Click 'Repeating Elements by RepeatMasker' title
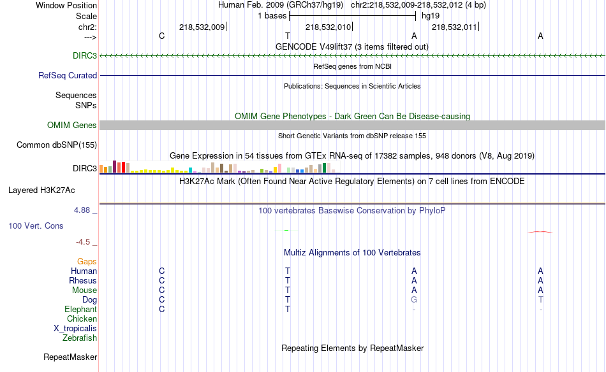Image resolution: width=606 pixels, height=372 pixels. point(352,348)
